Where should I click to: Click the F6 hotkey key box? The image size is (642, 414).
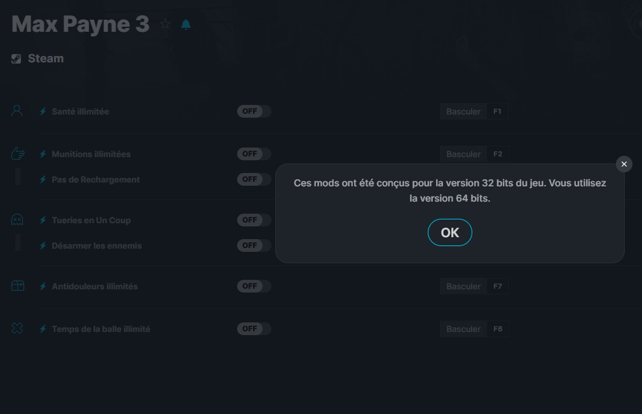tap(498, 329)
